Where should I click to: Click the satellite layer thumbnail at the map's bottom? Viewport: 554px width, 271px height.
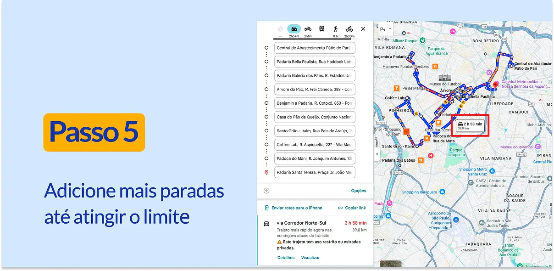[x=391, y=264]
